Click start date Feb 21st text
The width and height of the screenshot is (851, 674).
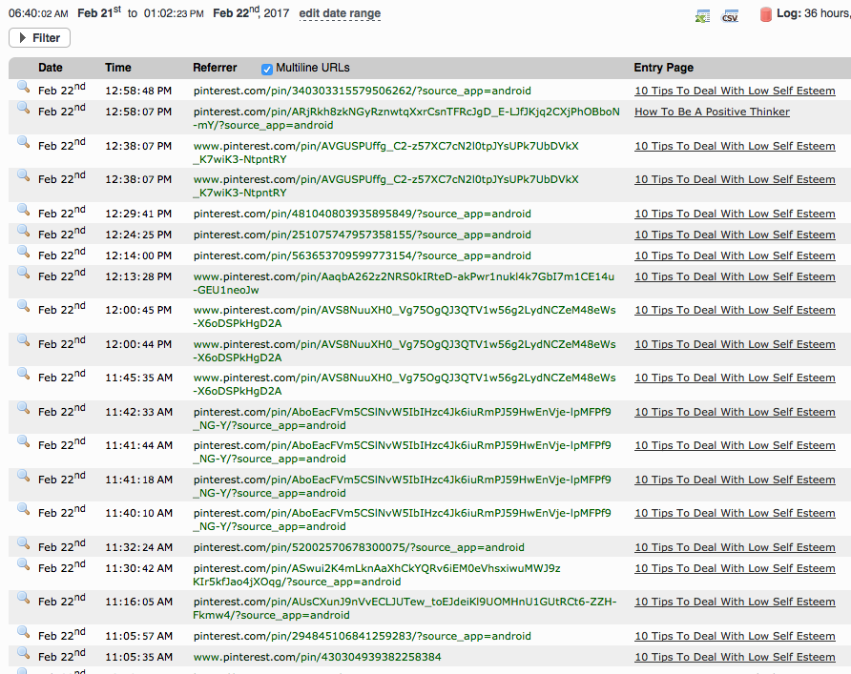(x=99, y=12)
